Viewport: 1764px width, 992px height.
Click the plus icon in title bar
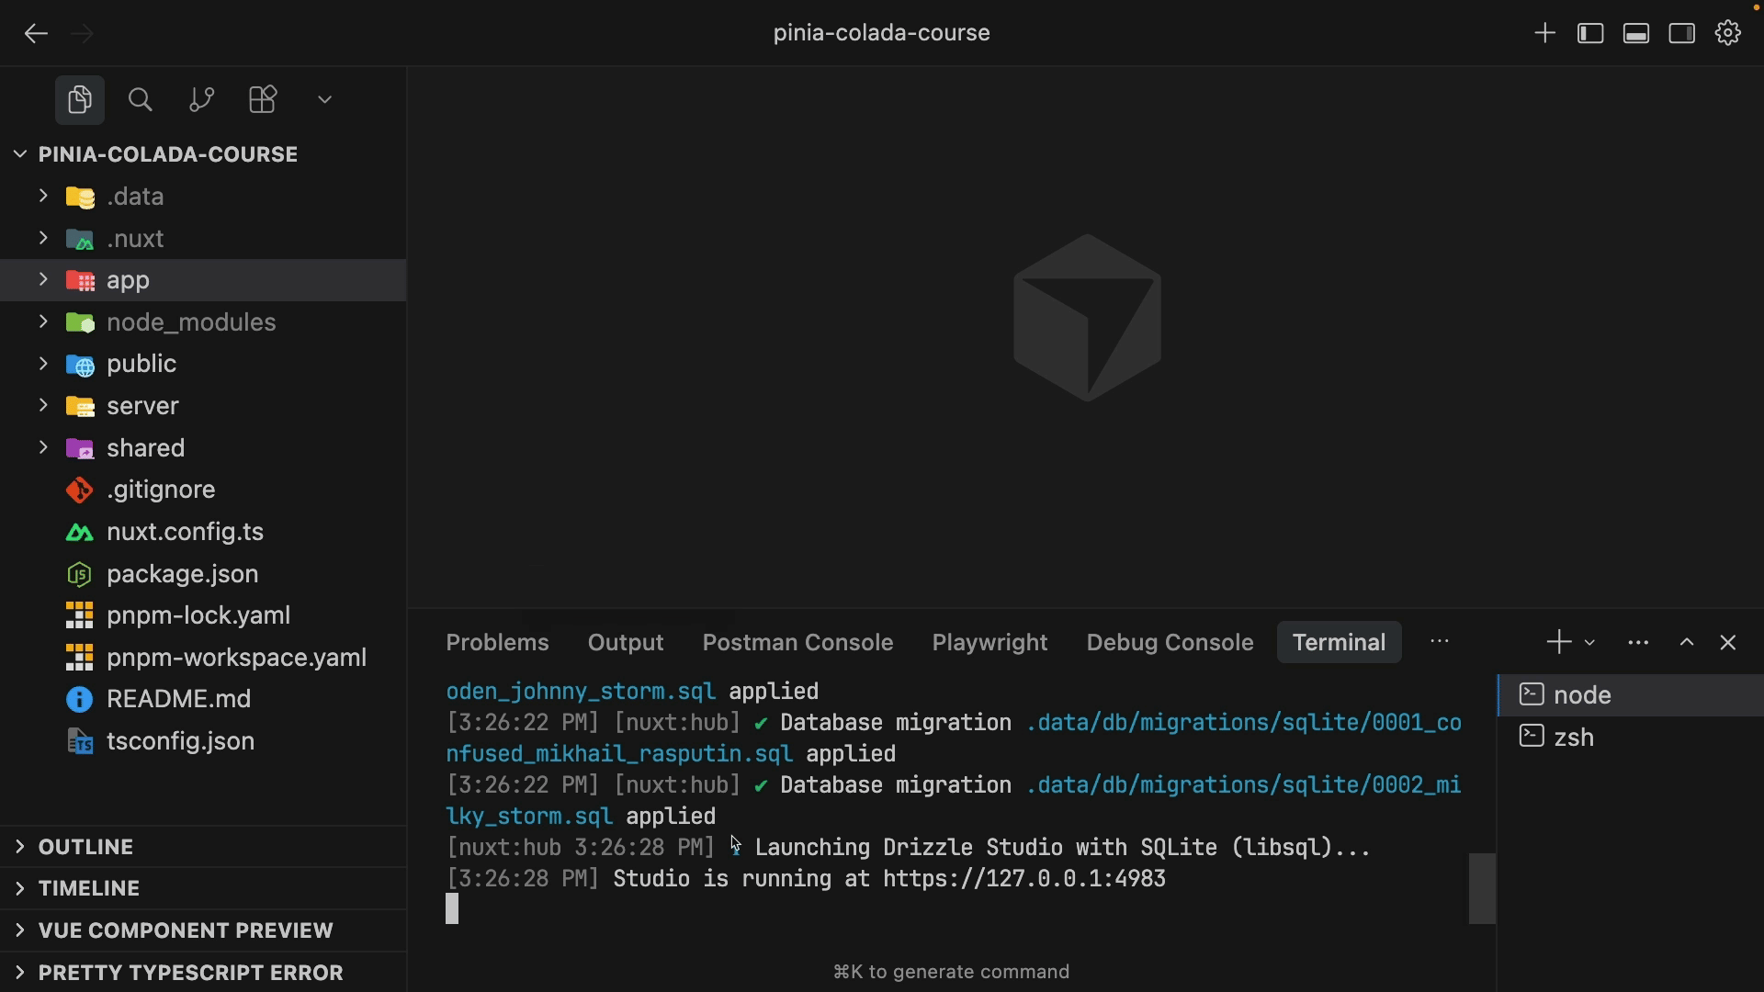coord(1545,33)
